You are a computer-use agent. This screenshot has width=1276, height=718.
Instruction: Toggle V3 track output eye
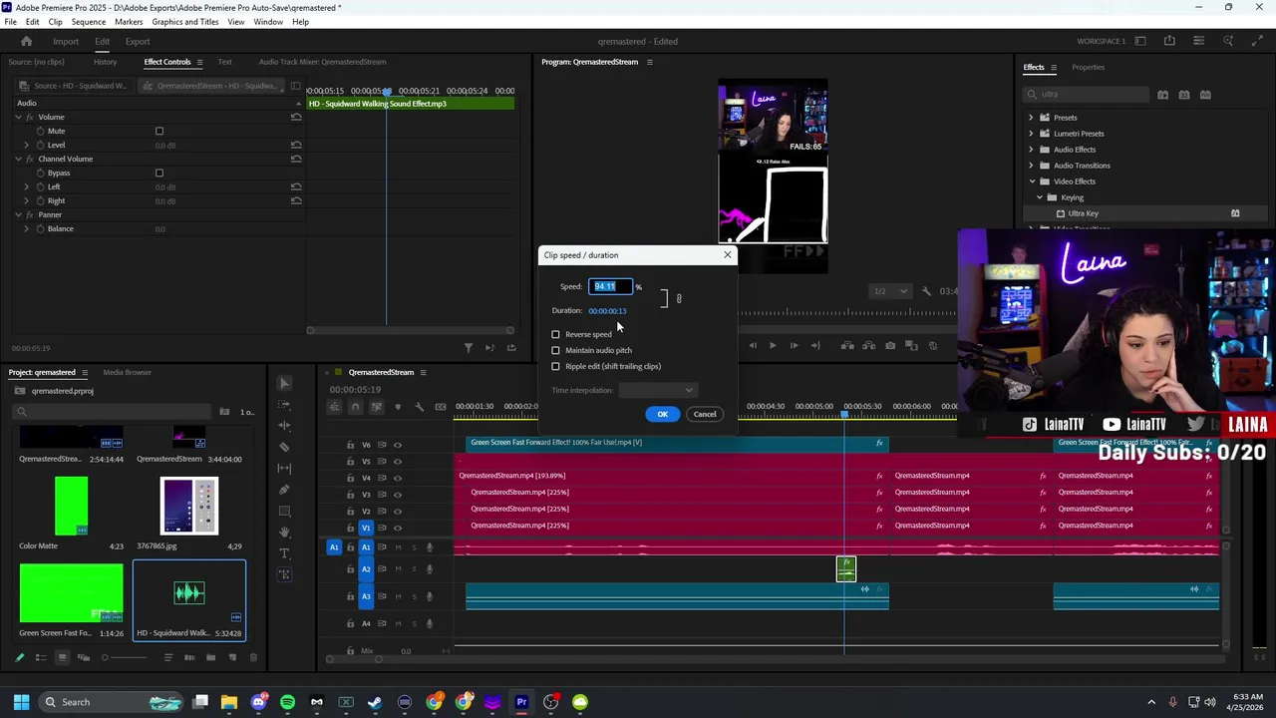click(x=398, y=495)
